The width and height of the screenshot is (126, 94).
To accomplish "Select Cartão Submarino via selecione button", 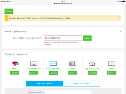I will 34,73.
